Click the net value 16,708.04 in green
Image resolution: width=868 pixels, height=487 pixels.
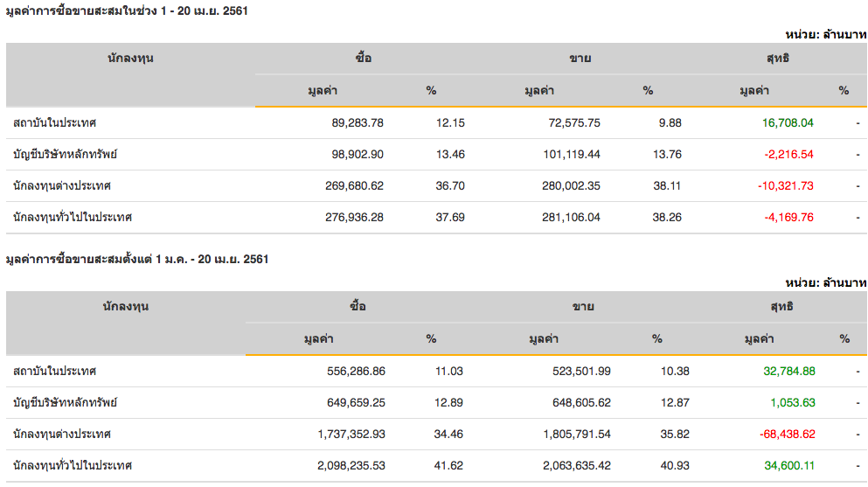[787, 123]
